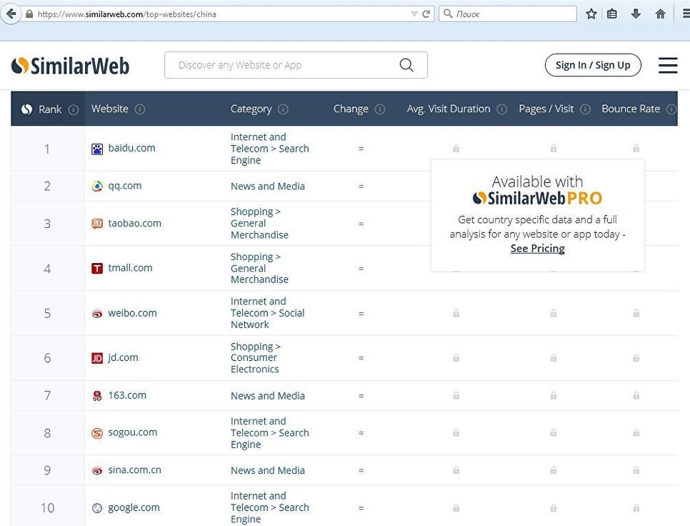Open the sogou.com website link
This screenshot has height=526, width=690.
(x=132, y=432)
